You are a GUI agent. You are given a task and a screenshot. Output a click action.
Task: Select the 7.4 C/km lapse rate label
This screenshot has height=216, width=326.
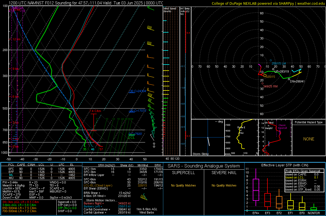click(x=95, y=111)
